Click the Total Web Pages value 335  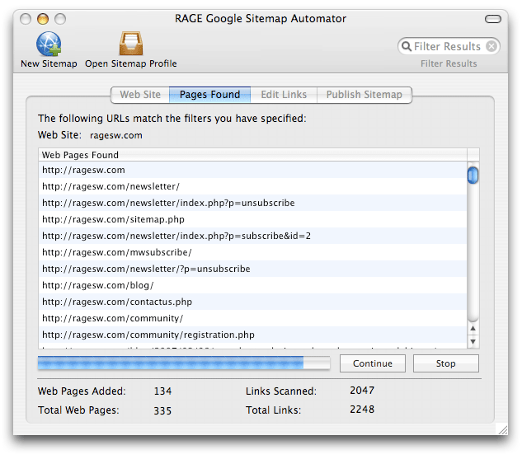tap(162, 410)
